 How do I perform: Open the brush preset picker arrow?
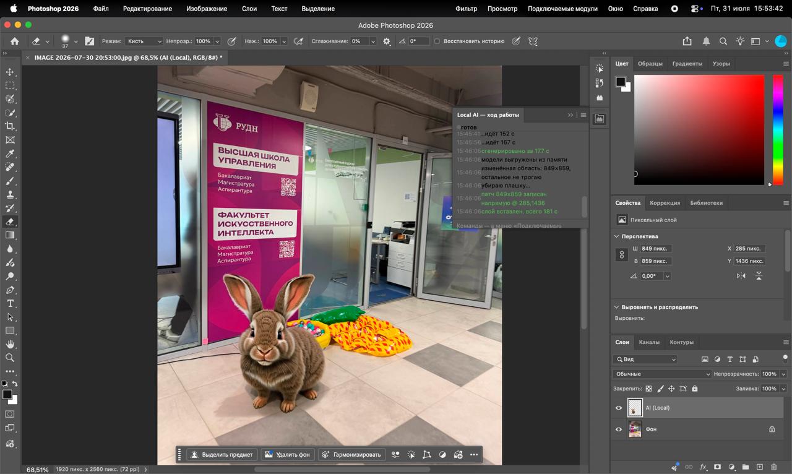[76, 41]
